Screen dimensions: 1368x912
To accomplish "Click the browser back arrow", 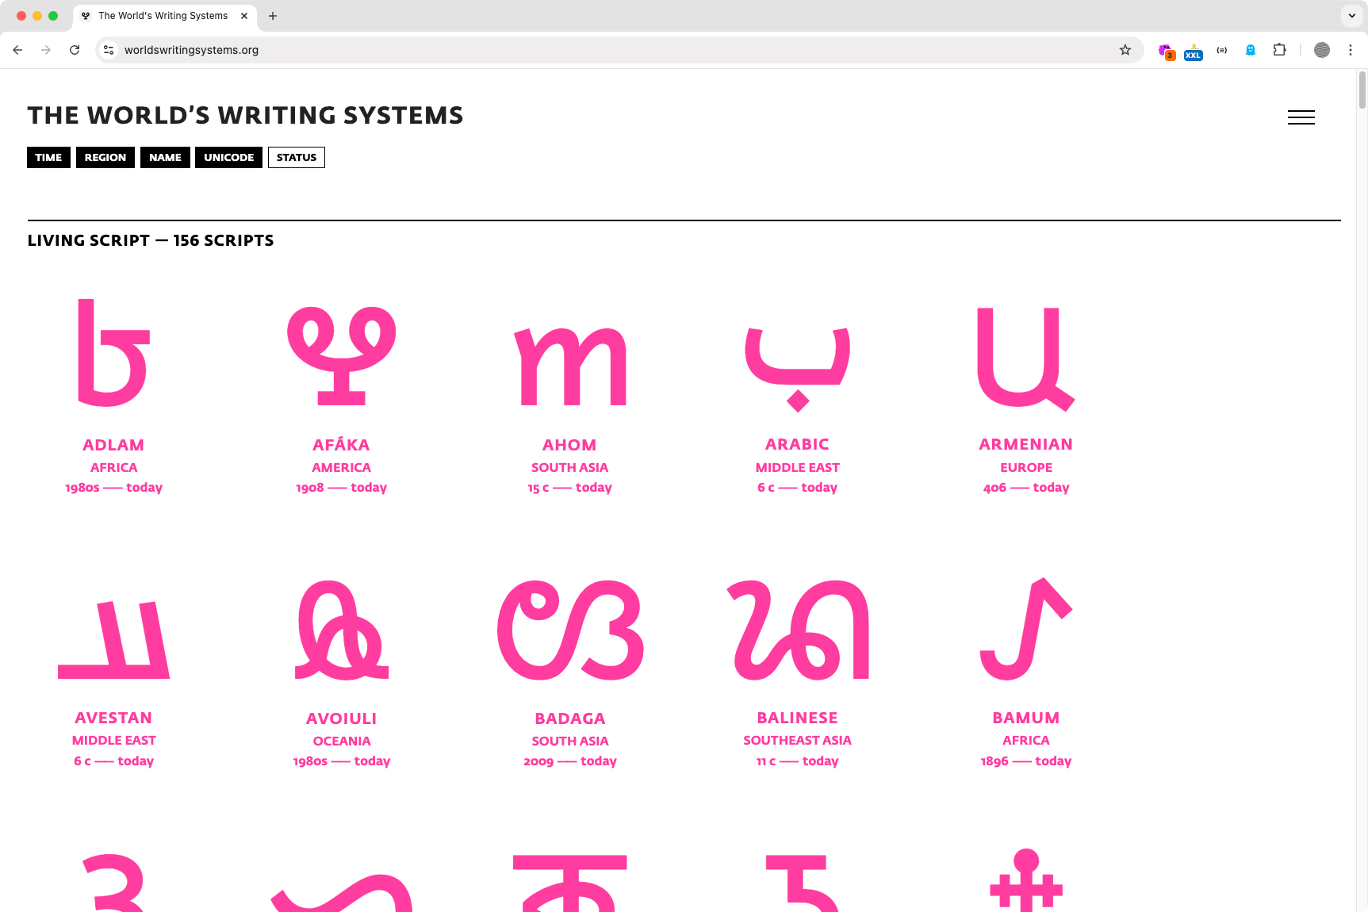I will [x=17, y=50].
